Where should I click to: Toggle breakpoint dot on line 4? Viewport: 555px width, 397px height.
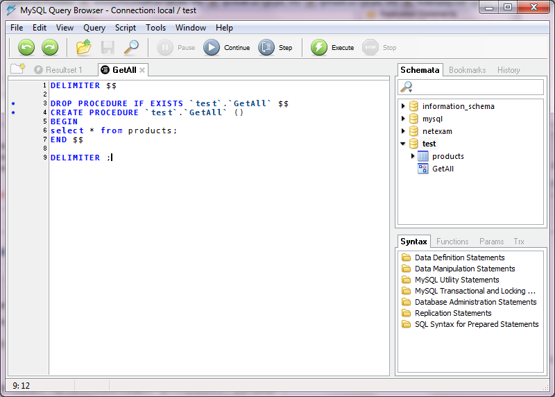[x=13, y=112]
